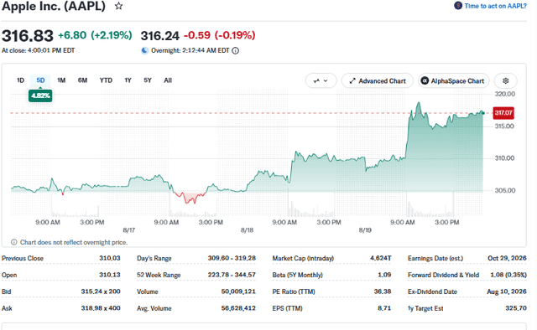The image size is (537, 330).
Task: Click the 317.07 price marker label
Action: (x=503, y=113)
